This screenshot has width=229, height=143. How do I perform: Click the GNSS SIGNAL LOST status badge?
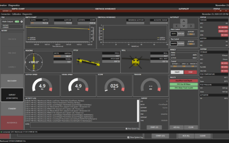click(223, 31)
